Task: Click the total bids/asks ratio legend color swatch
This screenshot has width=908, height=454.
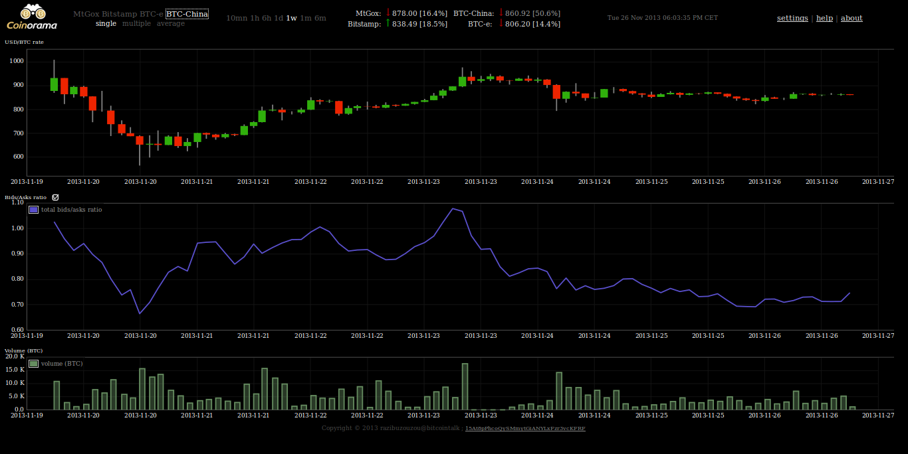Action: [x=34, y=210]
